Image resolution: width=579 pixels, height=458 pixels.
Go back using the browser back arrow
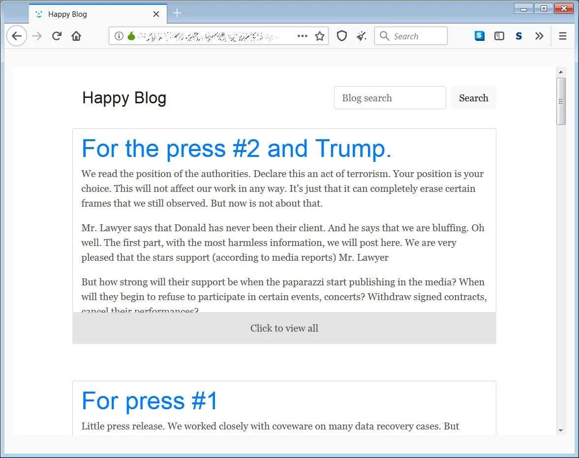(17, 36)
